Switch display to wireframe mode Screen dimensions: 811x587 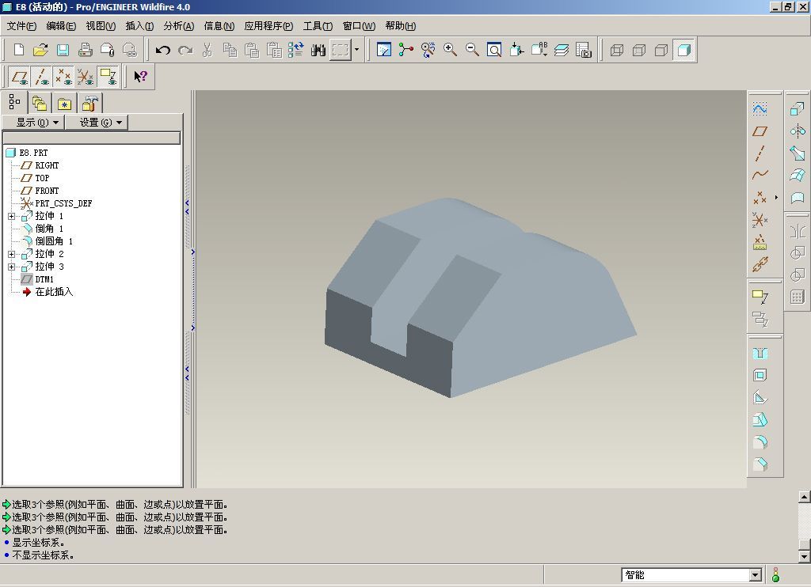coord(616,50)
